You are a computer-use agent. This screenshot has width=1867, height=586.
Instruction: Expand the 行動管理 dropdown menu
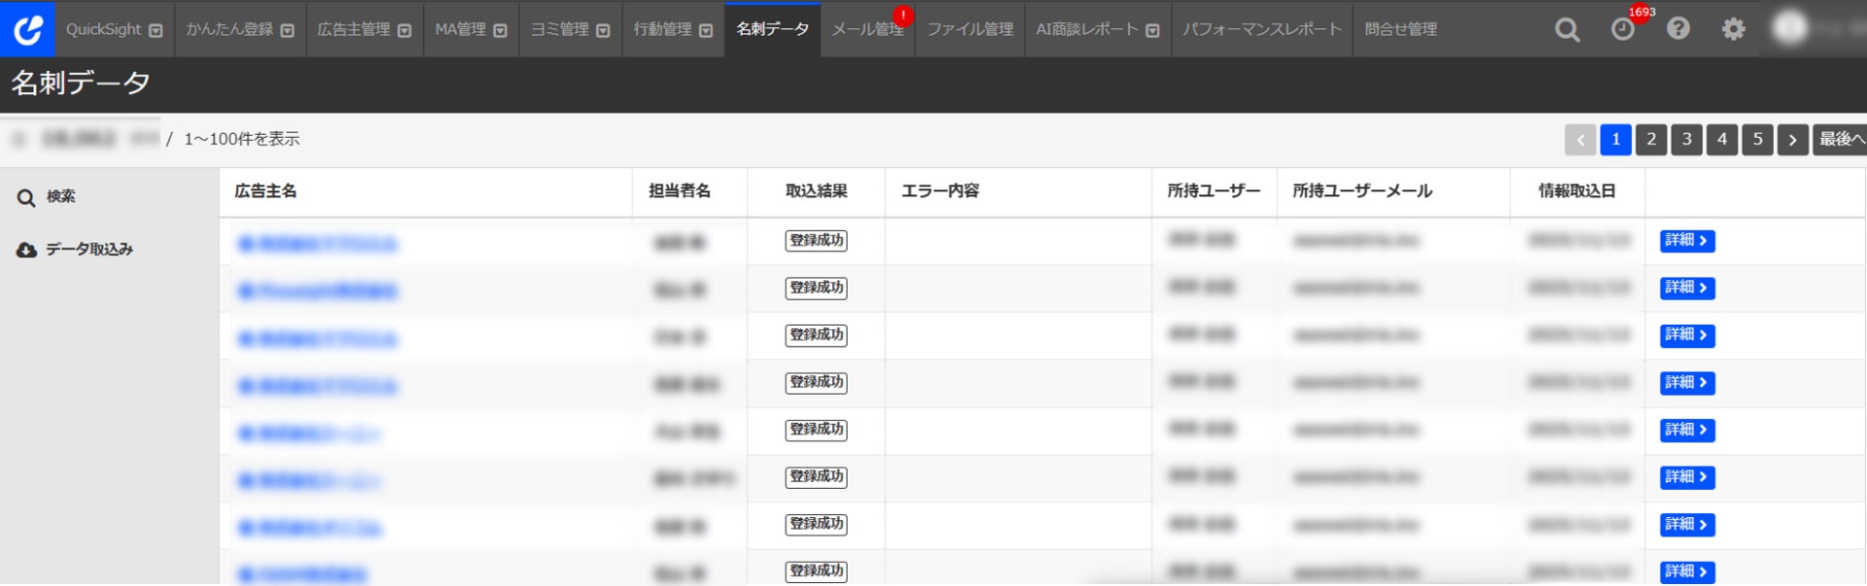[706, 31]
